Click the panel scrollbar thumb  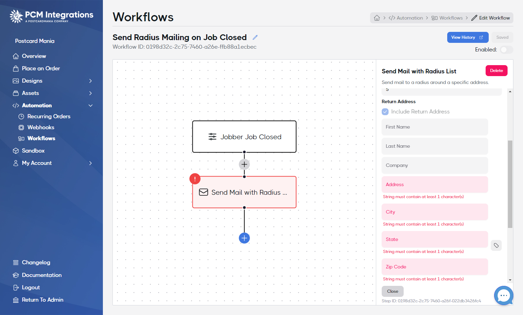pyautogui.click(x=510, y=184)
